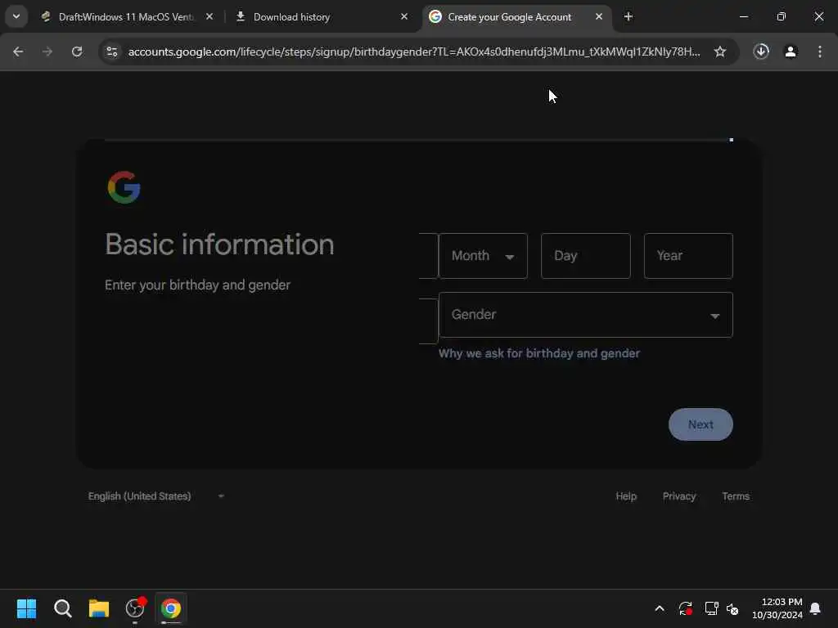Expand the Month dropdown

point(483,256)
